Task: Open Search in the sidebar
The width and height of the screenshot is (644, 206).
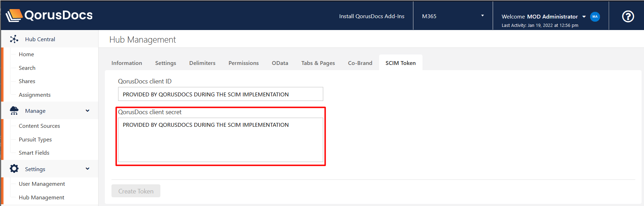Action: tap(27, 68)
